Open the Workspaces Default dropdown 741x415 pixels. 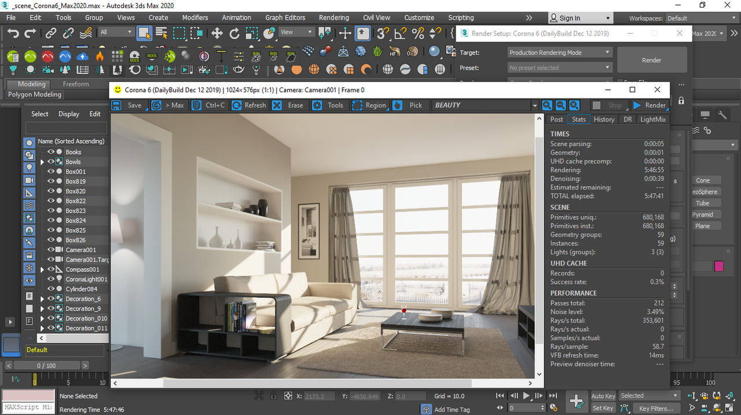click(x=700, y=18)
